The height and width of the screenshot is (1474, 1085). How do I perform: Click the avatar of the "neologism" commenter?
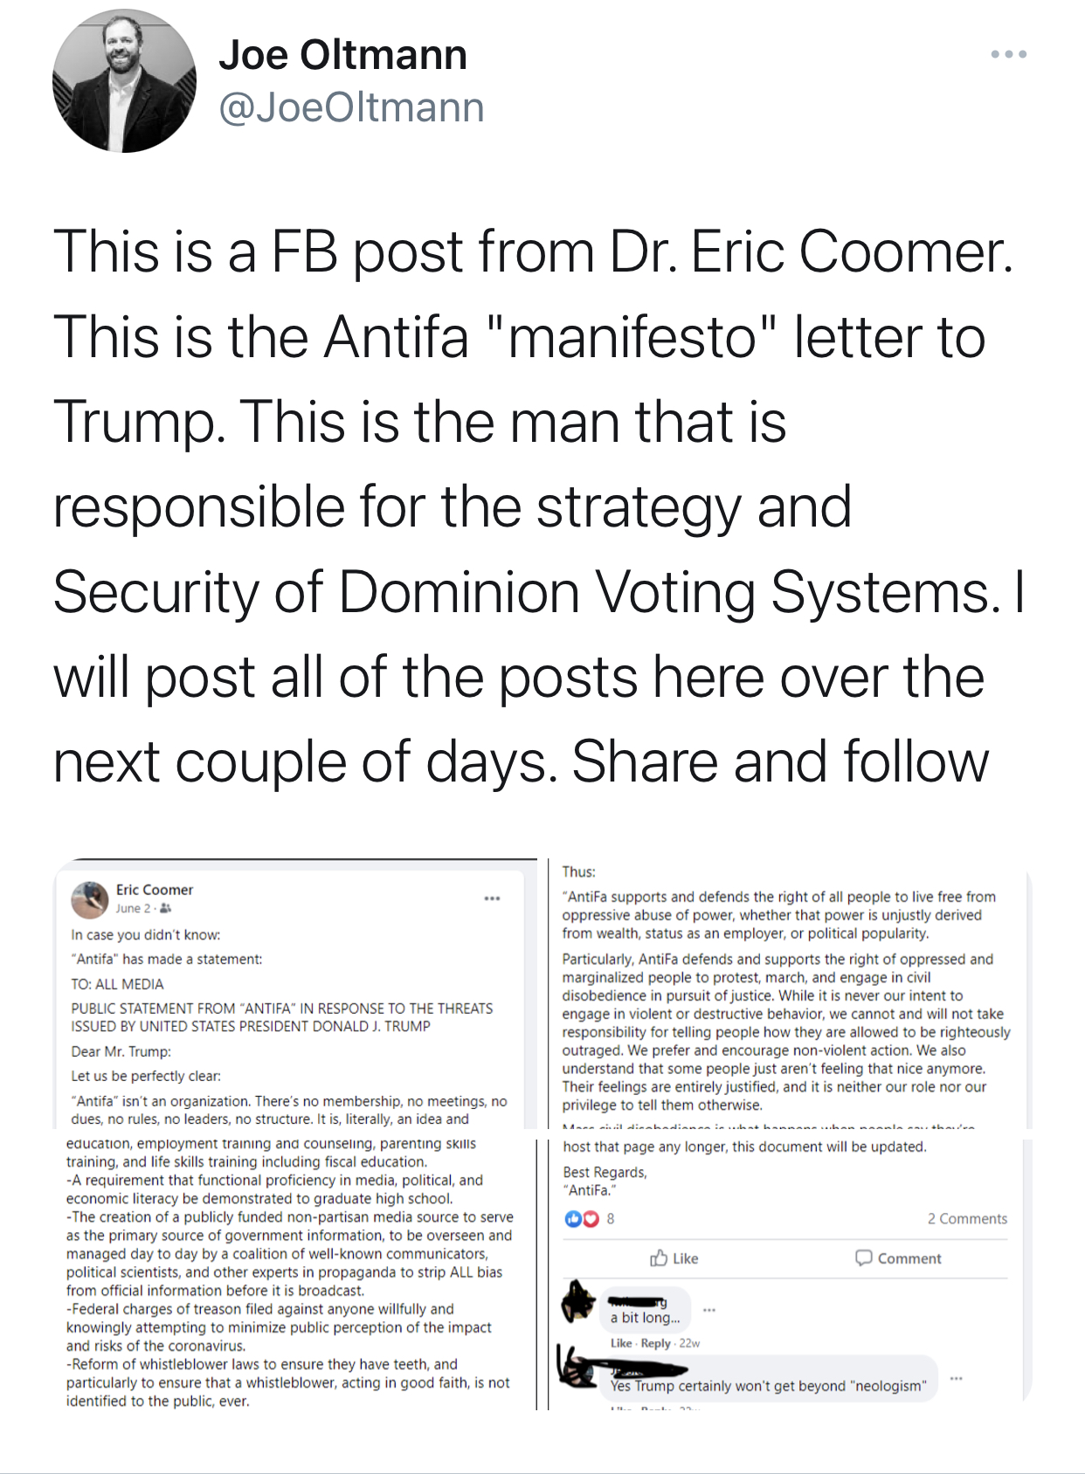click(x=577, y=1368)
